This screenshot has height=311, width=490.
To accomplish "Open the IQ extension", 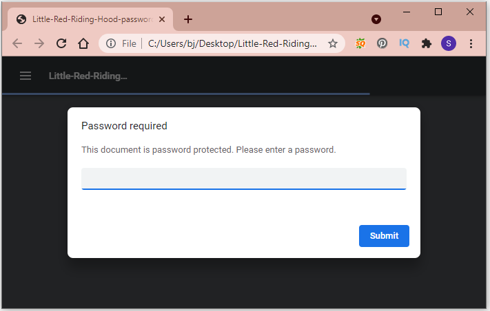I will point(404,43).
